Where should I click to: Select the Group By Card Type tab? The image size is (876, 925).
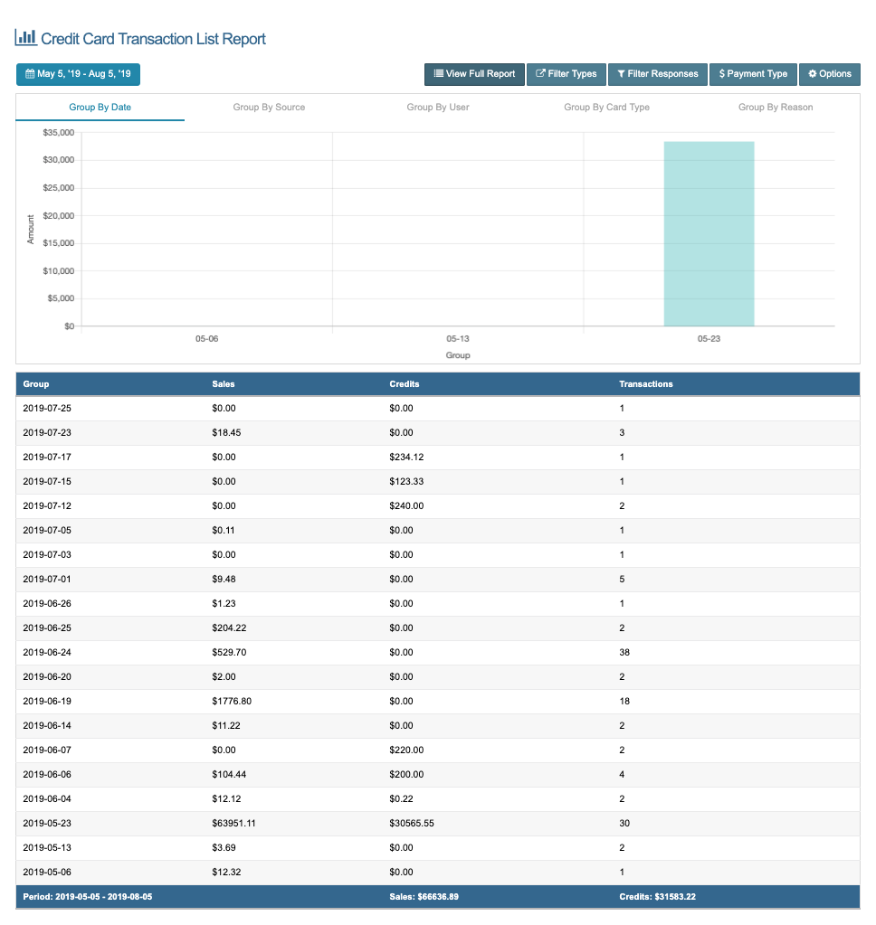pyautogui.click(x=606, y=107)
